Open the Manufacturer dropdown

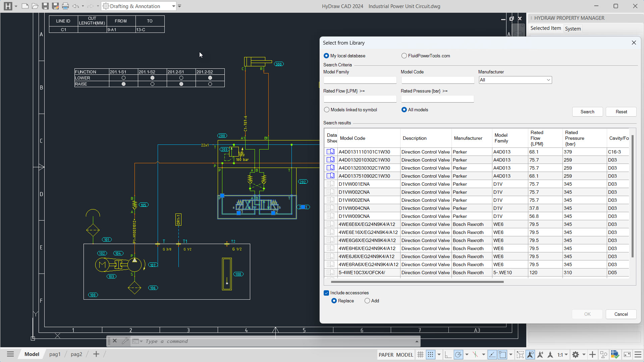[x=515, y=80]
